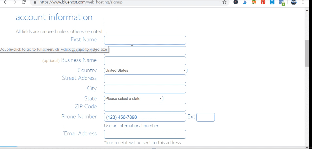The image size is (312, 149).
Task: Click 'Use an international number' link
Action: tap(131, 126)
